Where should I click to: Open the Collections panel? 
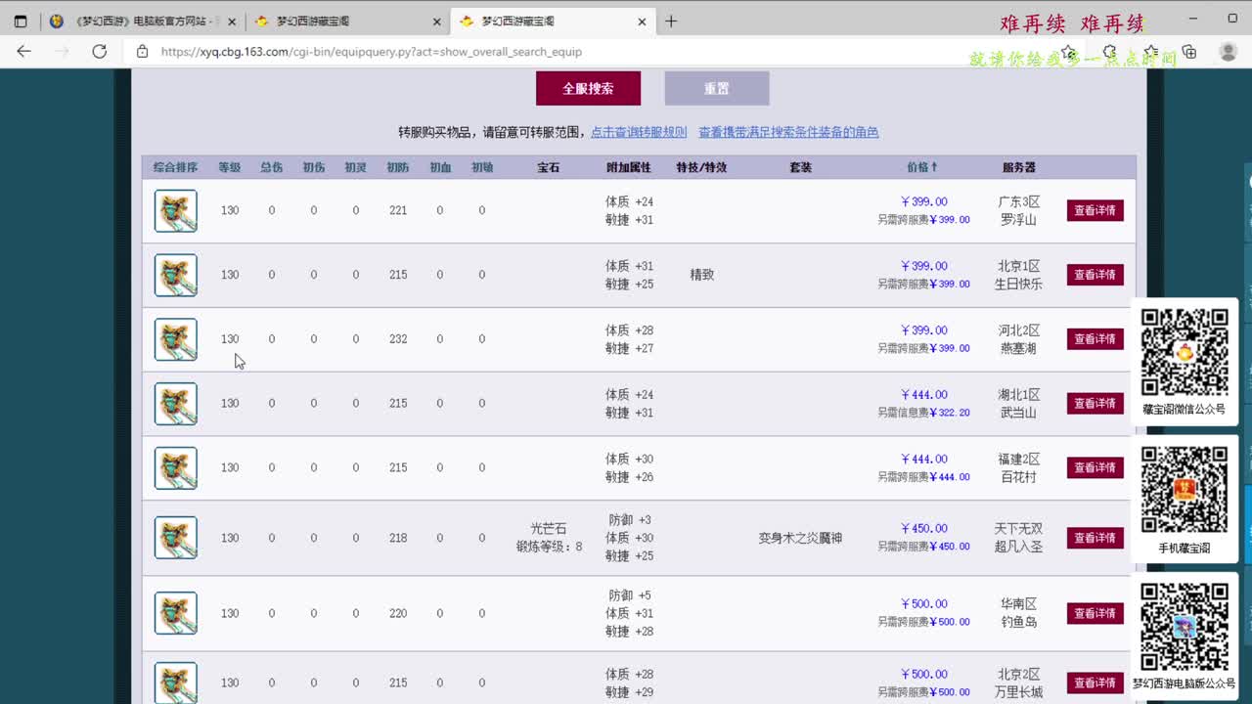point(1189,52)
